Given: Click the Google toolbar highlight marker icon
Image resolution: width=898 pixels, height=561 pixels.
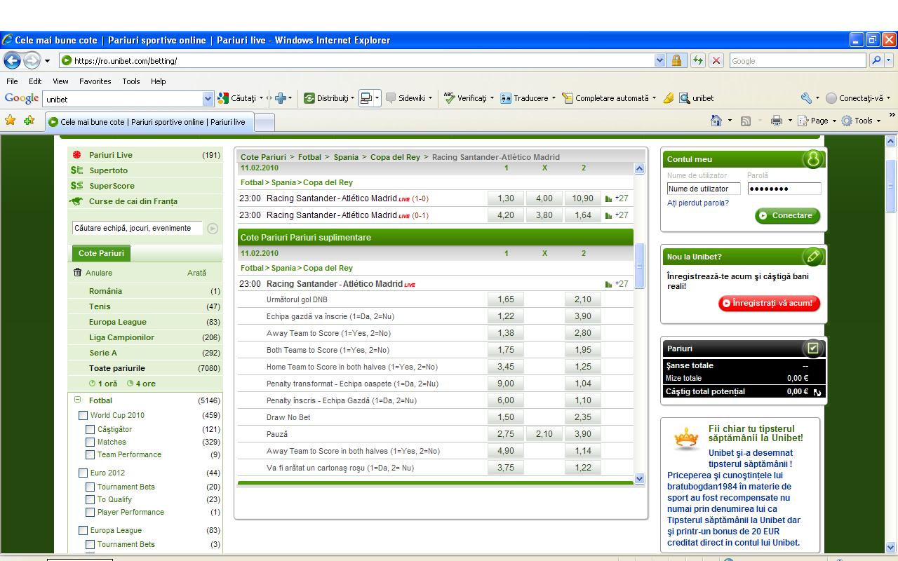Looking at the screenshot, I should click(x=669, y=98).
